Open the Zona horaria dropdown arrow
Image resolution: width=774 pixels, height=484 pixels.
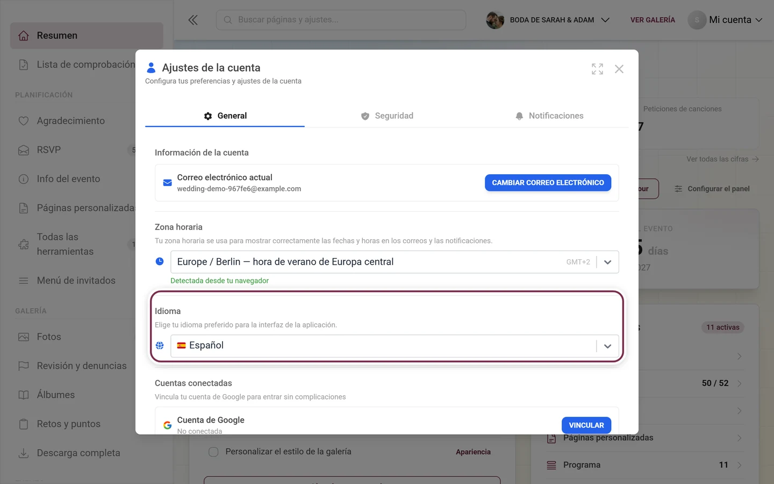click(607, 262)
